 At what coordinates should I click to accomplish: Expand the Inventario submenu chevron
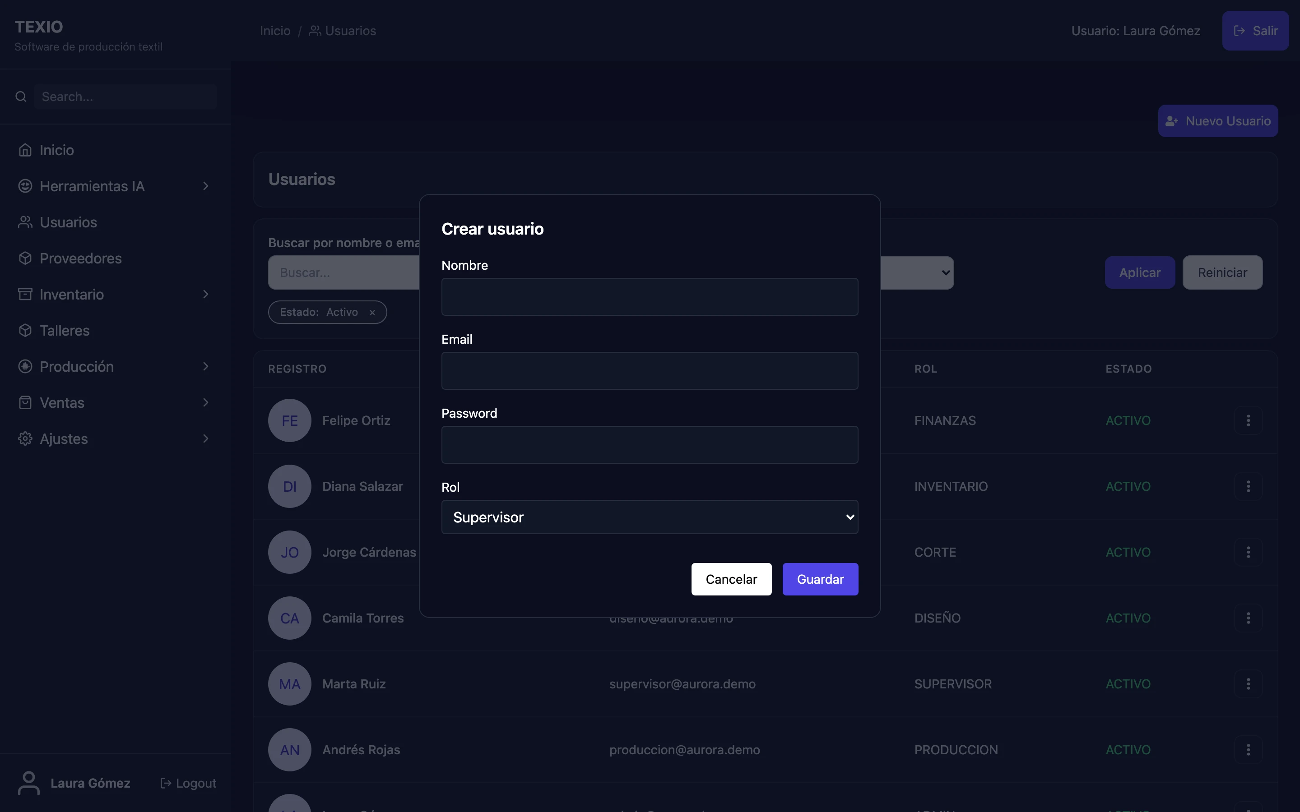206,294
